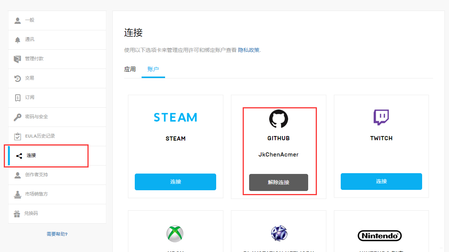This screenshot has width=449, height=252.
Task: Go to 兑换码 page
Action: (57, 214)
